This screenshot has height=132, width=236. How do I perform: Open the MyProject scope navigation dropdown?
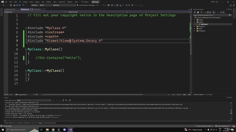tap(35, 12)
